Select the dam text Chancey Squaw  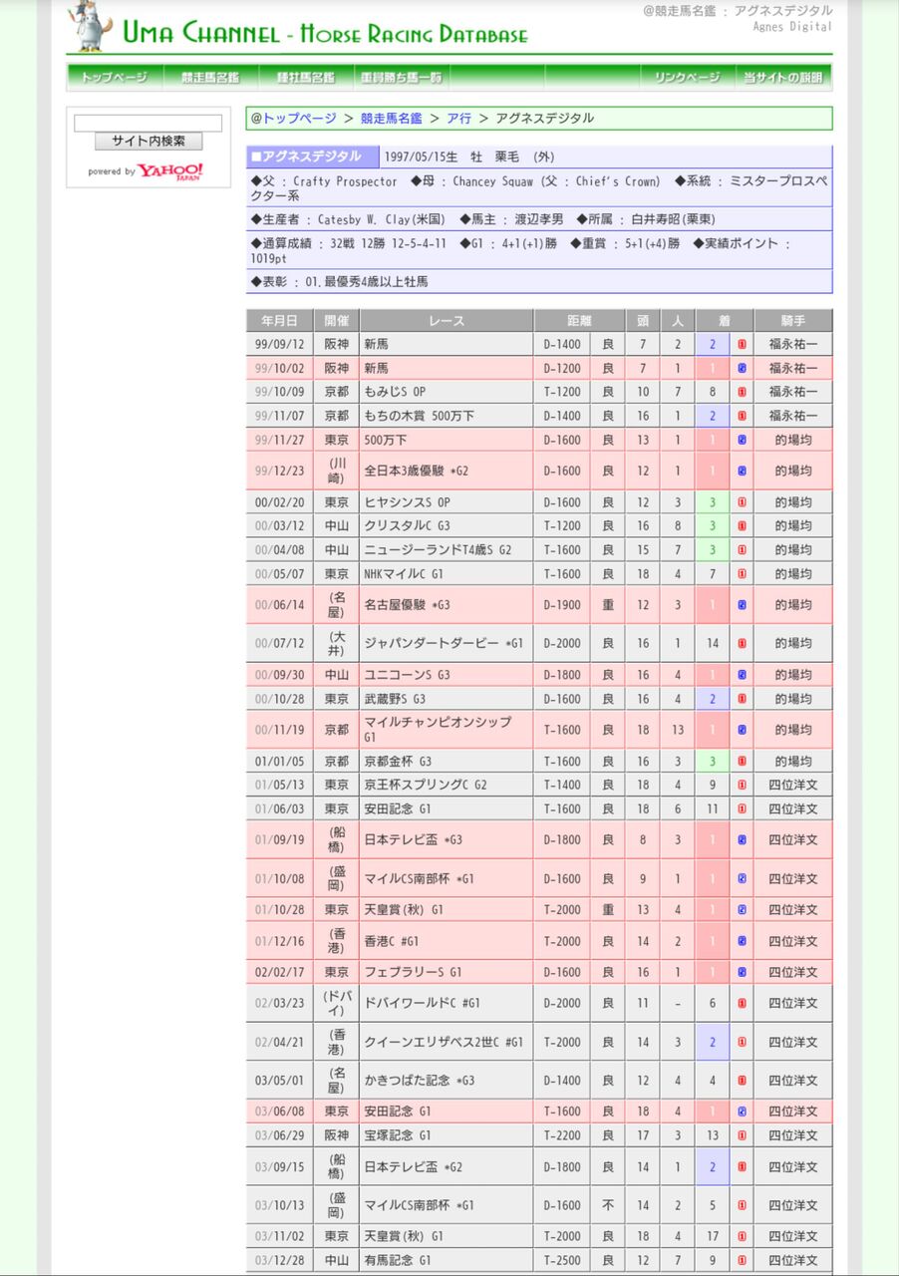tap(493, 181)
